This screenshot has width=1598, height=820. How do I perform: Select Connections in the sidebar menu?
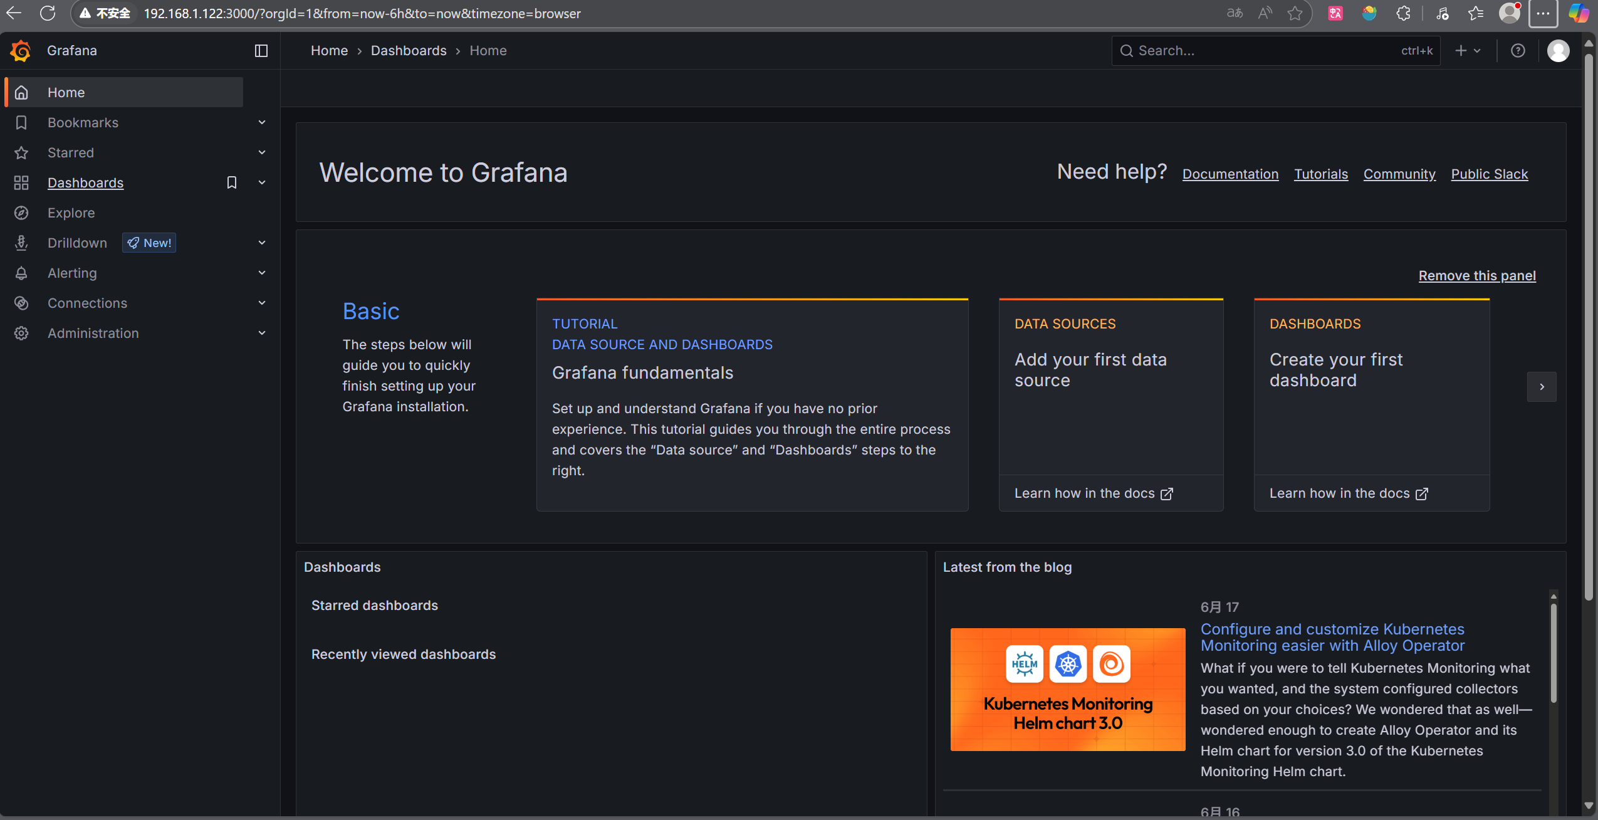tap(87, 303)
